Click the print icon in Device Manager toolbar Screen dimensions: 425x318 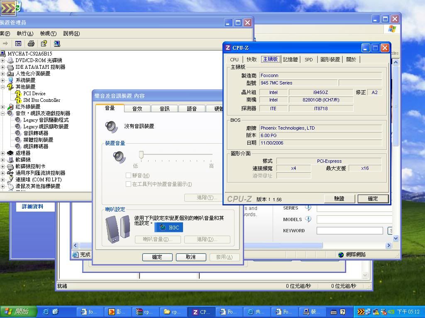click(31, 43)
